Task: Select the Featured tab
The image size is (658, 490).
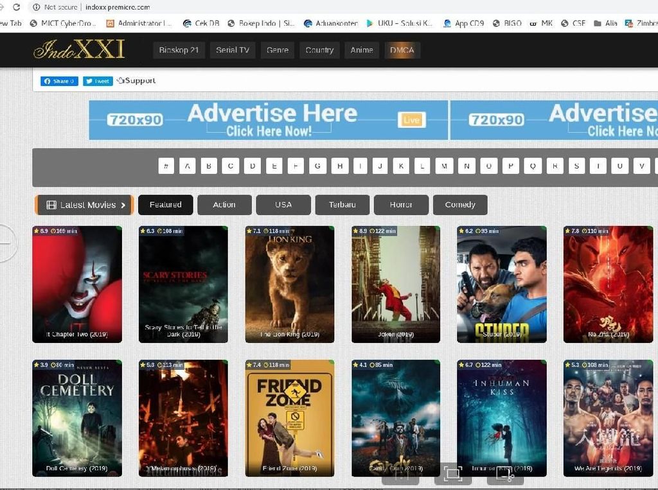Action: [165, 205]
